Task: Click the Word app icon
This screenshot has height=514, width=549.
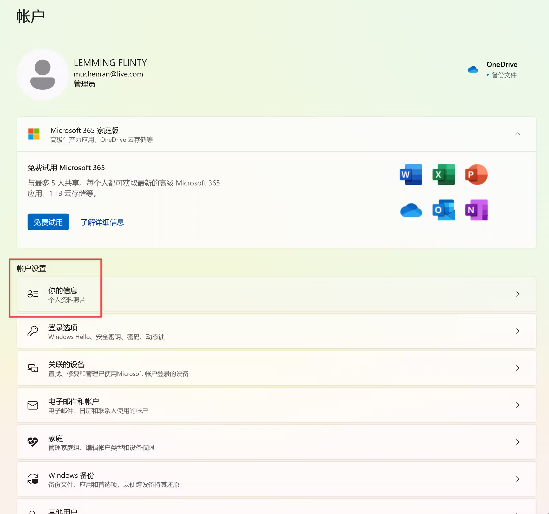Action: click(x=411, y=175)
